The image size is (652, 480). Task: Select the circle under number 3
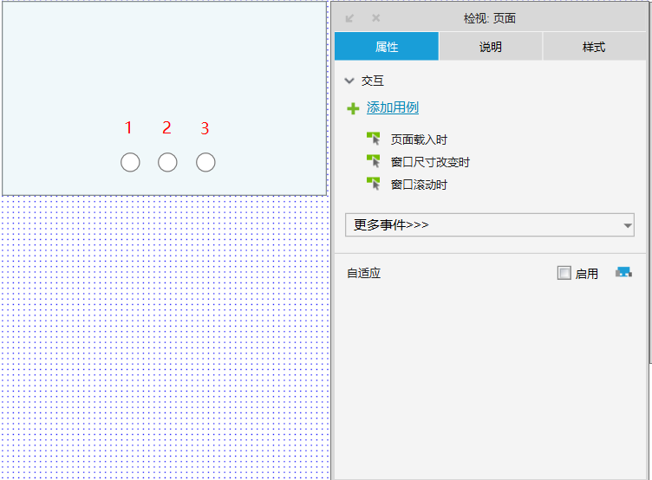coord(205,162)
